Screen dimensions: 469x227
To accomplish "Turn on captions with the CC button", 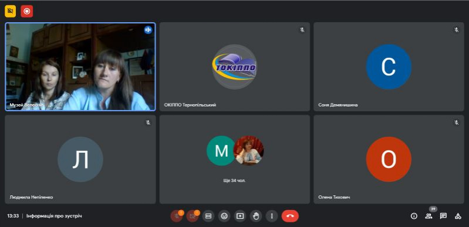I will [208, 216].
